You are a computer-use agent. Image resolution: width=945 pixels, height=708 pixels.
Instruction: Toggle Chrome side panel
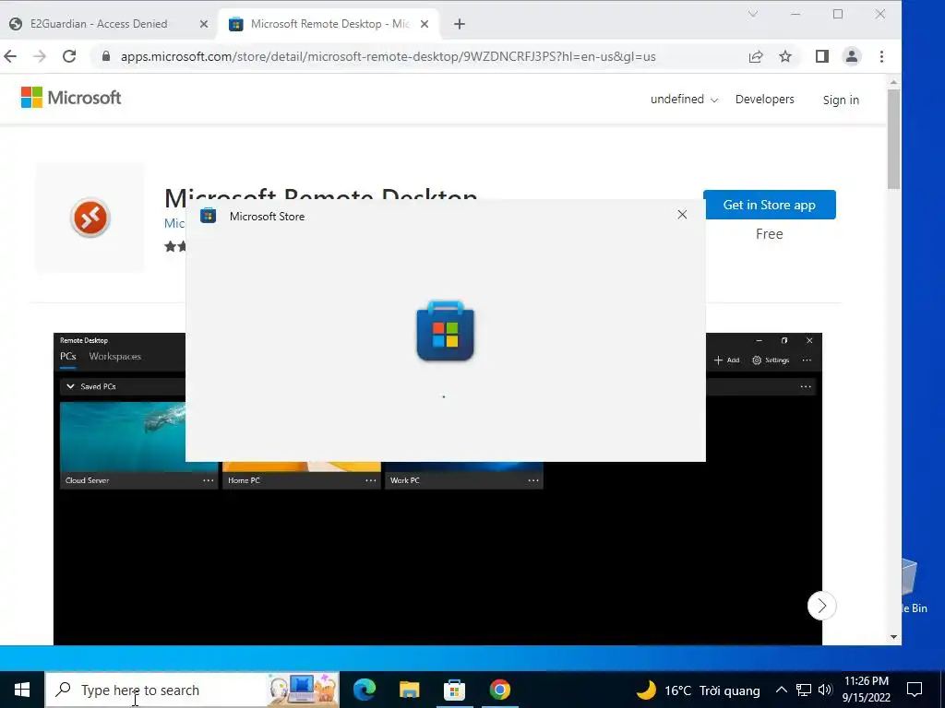pos(822,56)
